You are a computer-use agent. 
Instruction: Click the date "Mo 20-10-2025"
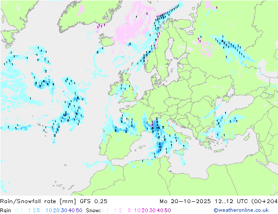(185, 201)
